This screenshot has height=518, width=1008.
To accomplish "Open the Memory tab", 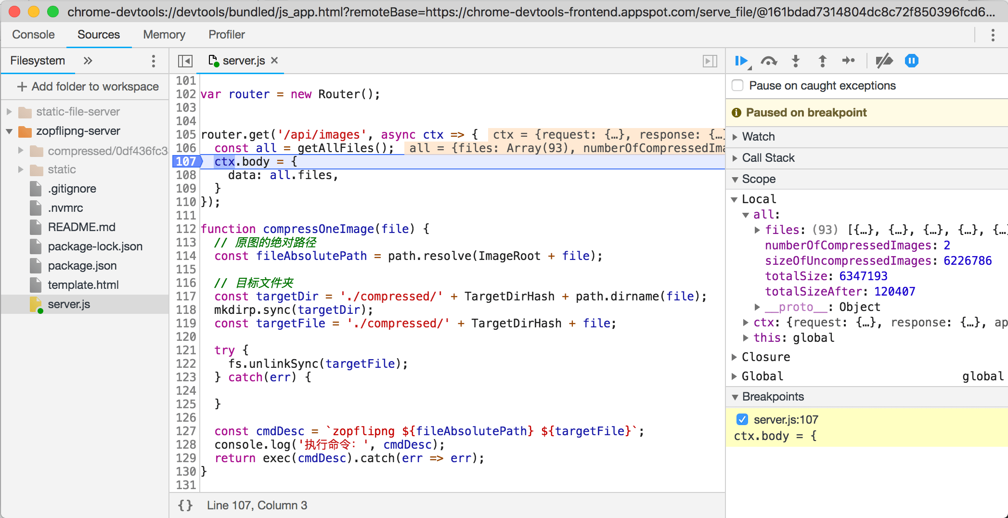I will point(164,35).
